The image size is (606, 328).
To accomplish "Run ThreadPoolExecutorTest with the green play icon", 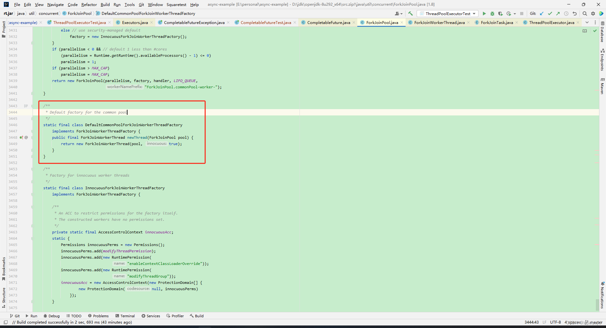I will 484,14.
